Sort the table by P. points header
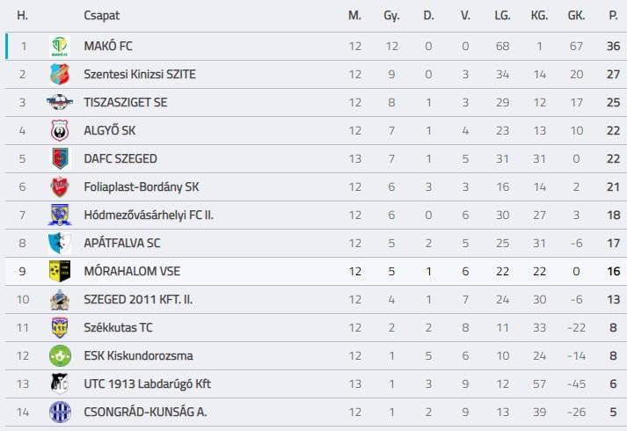This screenshot has width=627, height=431. 614,16
